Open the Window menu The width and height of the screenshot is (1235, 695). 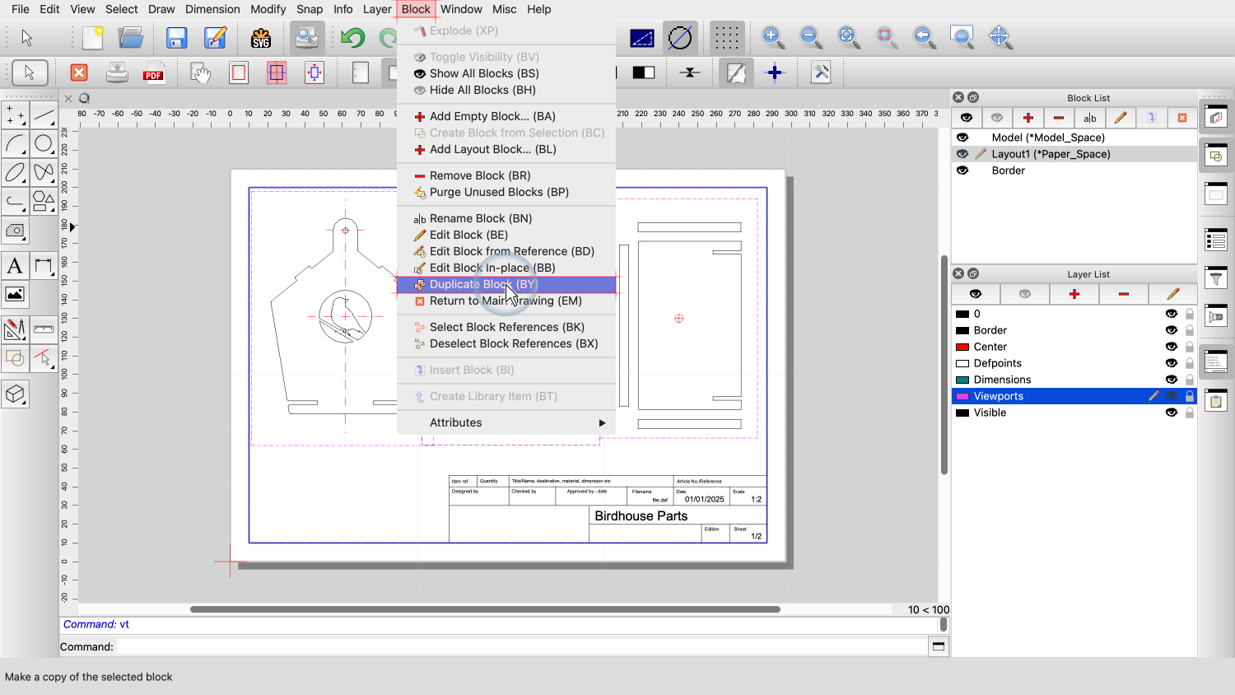(x=461, y=9)
